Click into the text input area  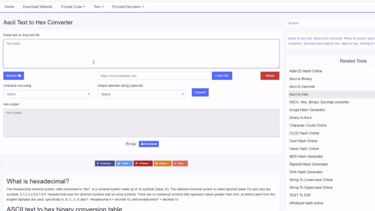coord(141,53)
